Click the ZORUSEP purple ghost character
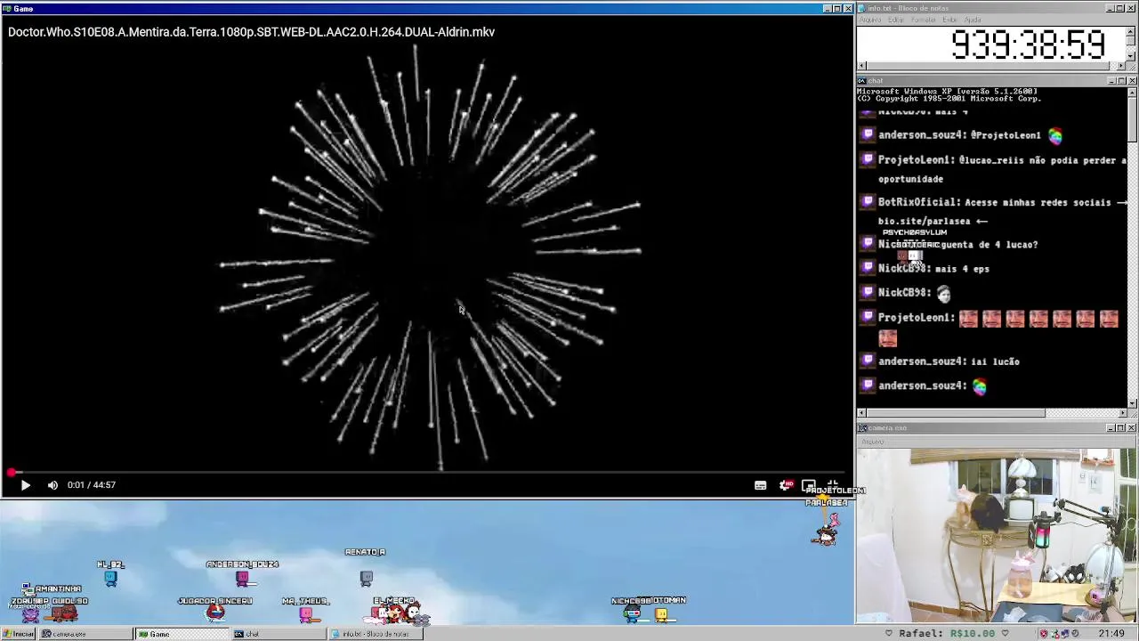 coord(30,613)
